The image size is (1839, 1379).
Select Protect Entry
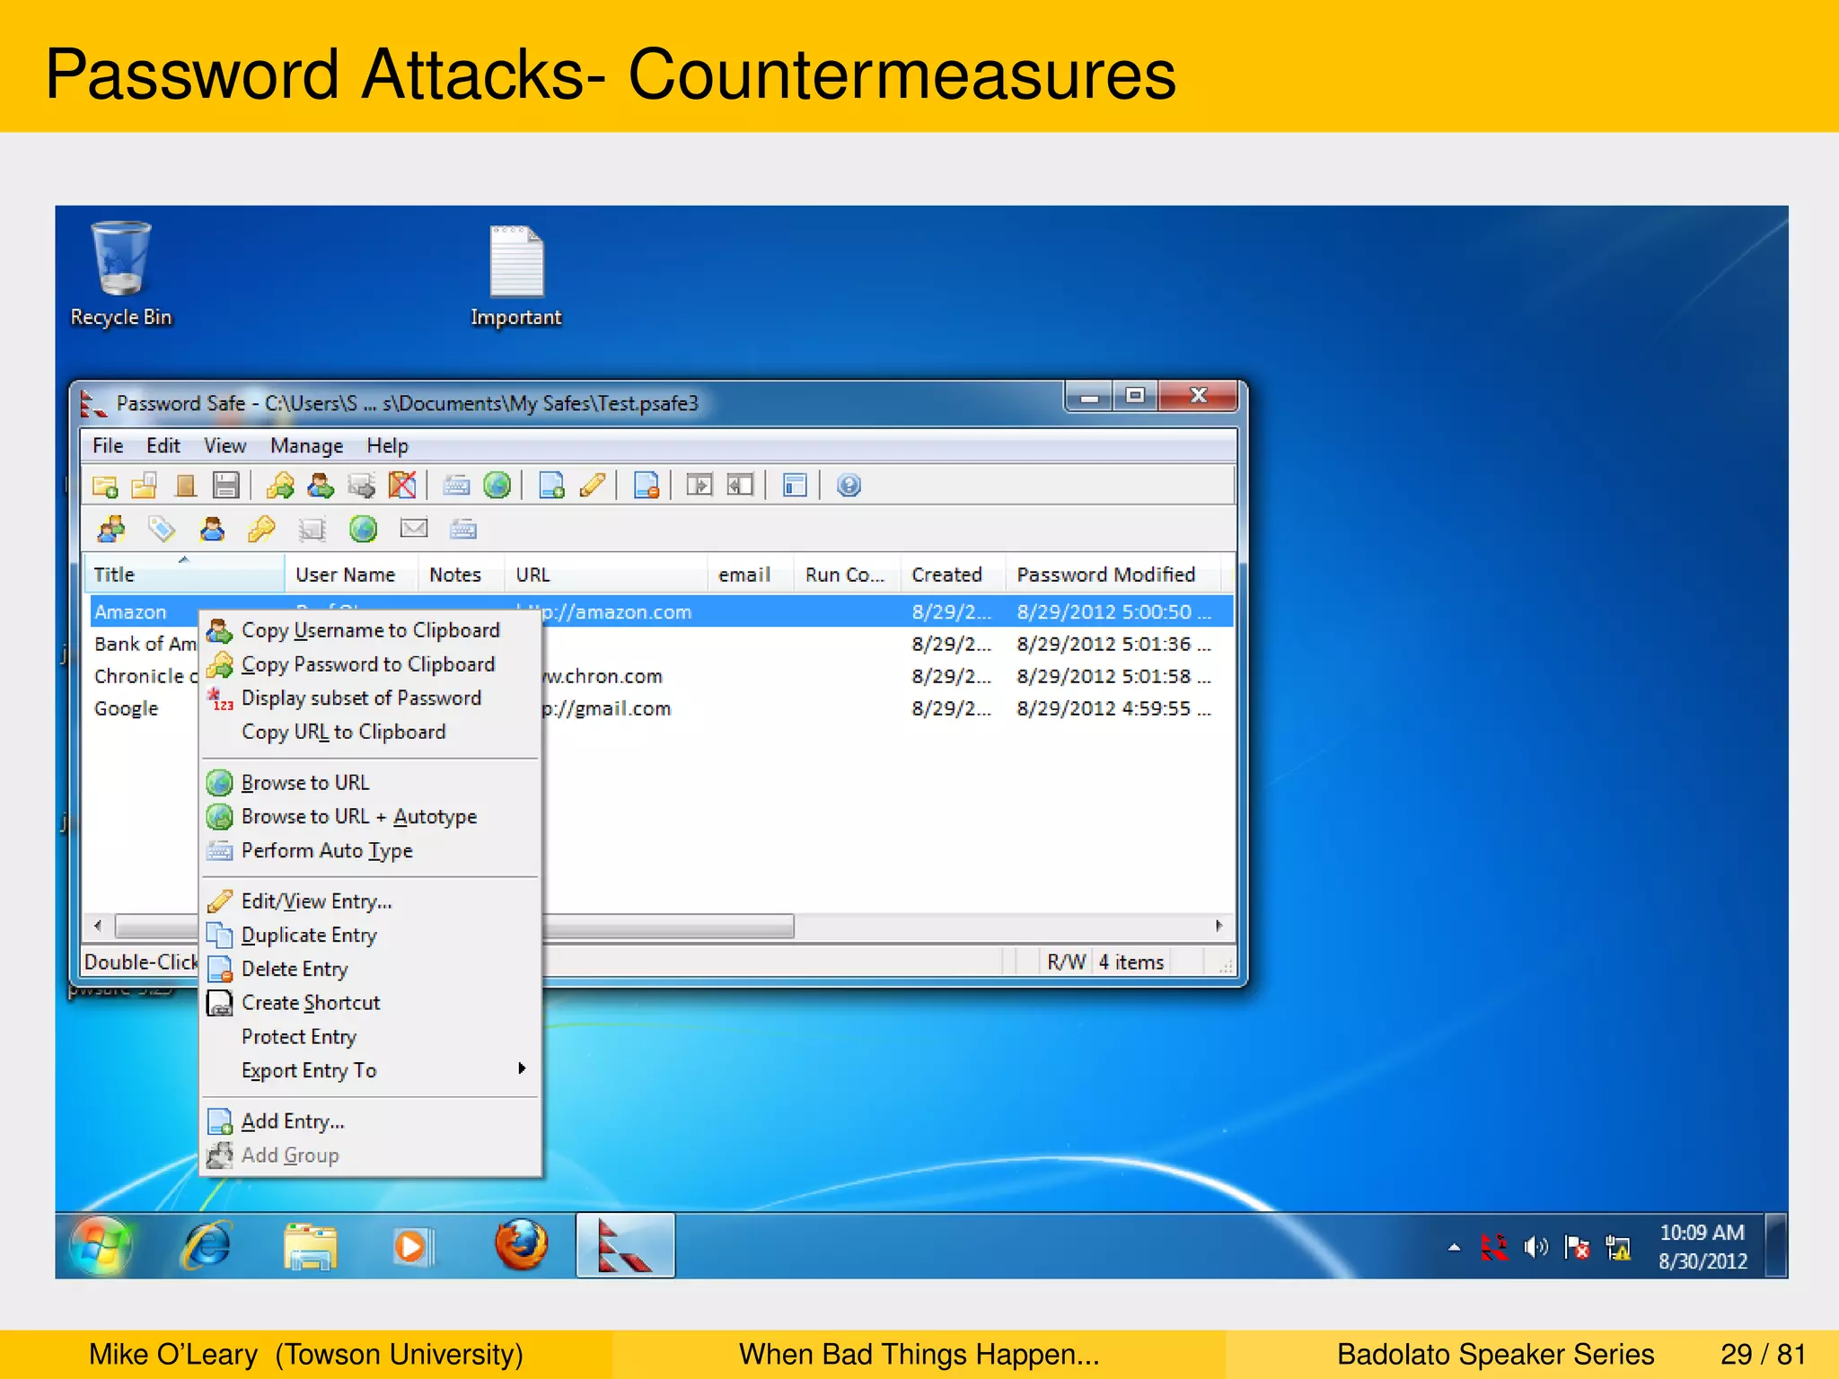[x=370, y=1037]
